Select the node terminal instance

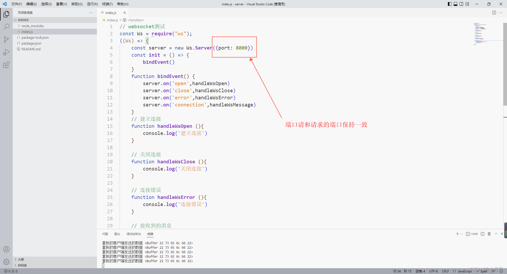pyautogui.click(x=472, y=234)
